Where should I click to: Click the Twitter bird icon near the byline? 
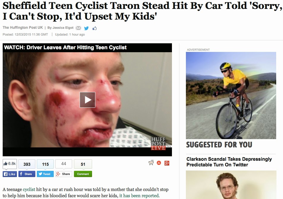86,28
